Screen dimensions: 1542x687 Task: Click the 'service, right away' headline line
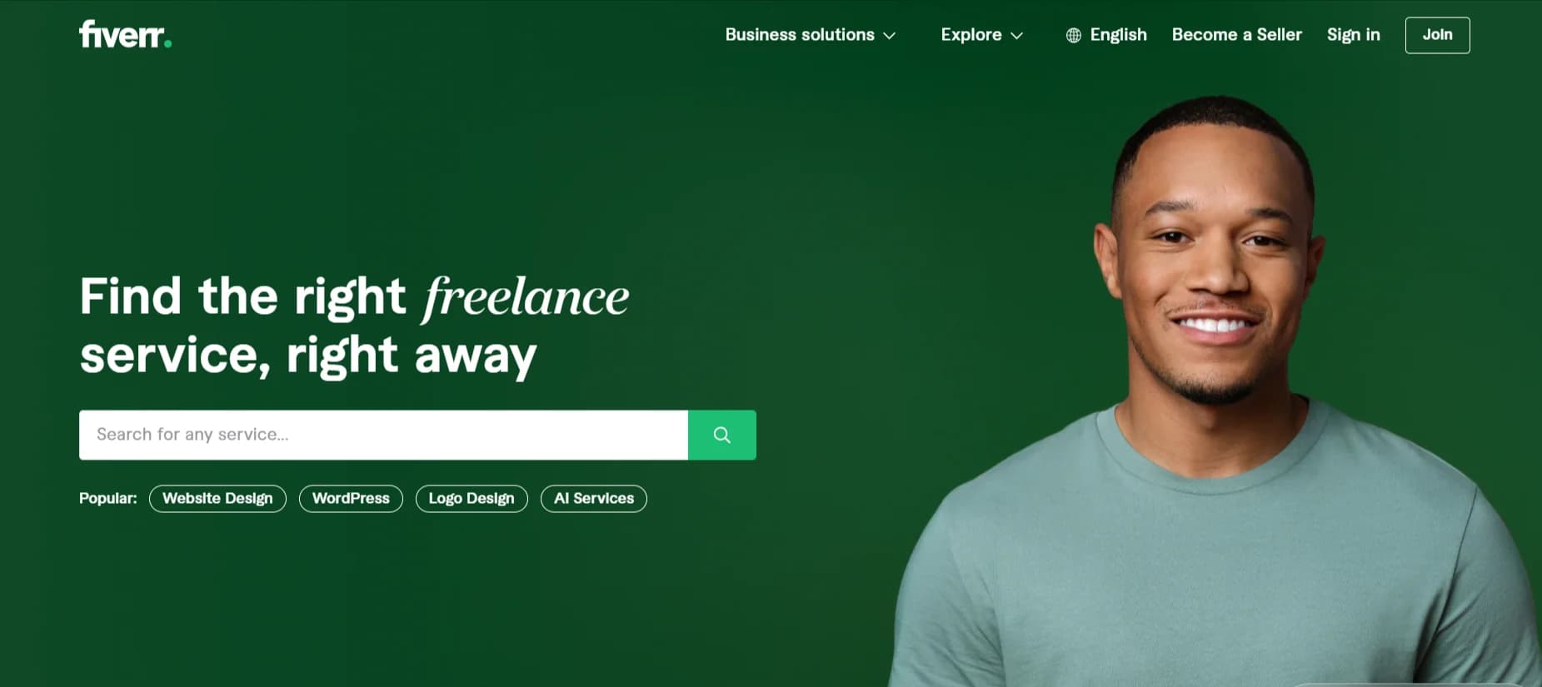[308, 356]
